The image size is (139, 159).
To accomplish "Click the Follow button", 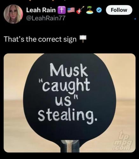I will click(x=119, y=10).
